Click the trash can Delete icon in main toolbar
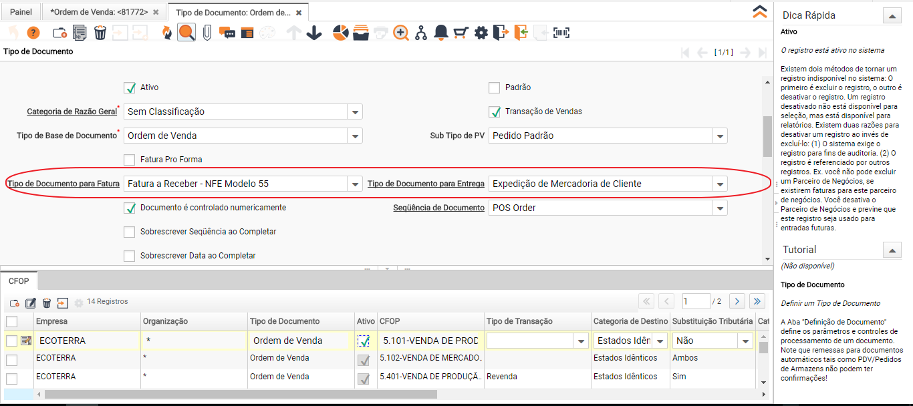Image resolution: width=913 pixels, height=406 pixels. [100, 33]
